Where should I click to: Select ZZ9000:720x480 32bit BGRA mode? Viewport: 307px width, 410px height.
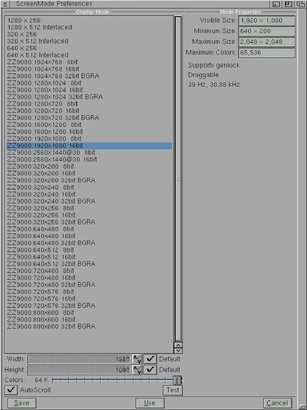tap(89, 285)
